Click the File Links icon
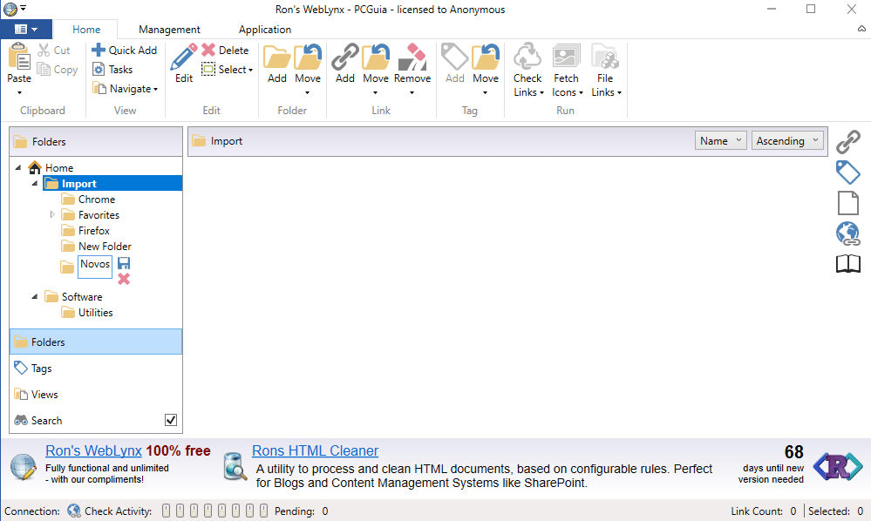 pos(605,56)
